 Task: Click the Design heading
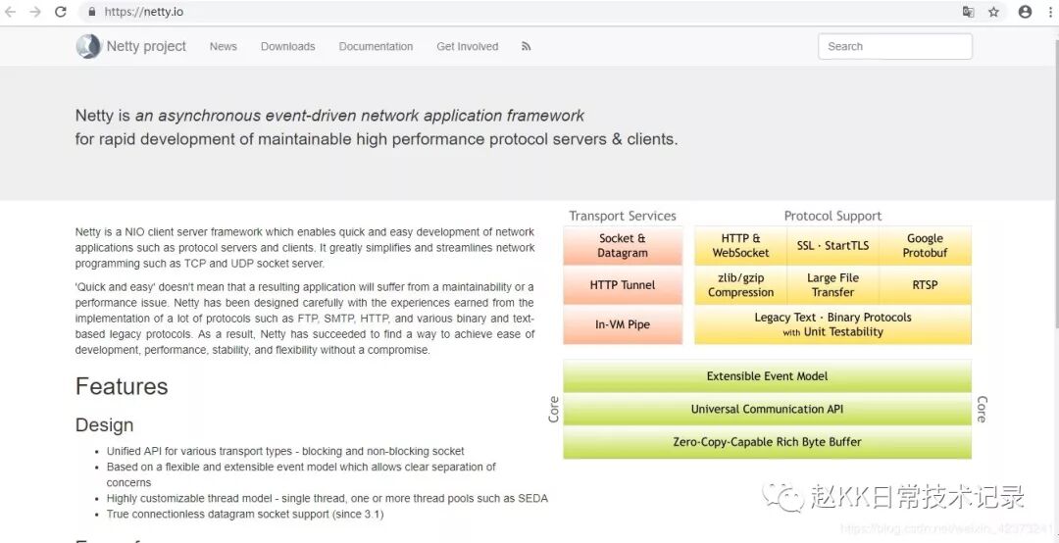point(104,424)
